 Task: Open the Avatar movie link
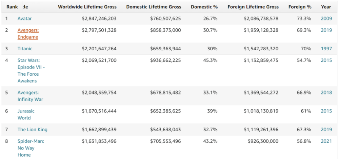tap(25, 18)
